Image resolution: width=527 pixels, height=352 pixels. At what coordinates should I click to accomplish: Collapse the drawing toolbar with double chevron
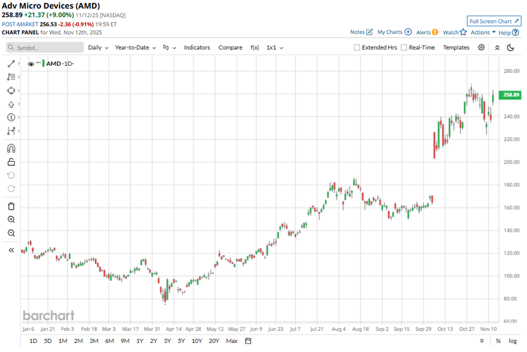coord(11,250)
